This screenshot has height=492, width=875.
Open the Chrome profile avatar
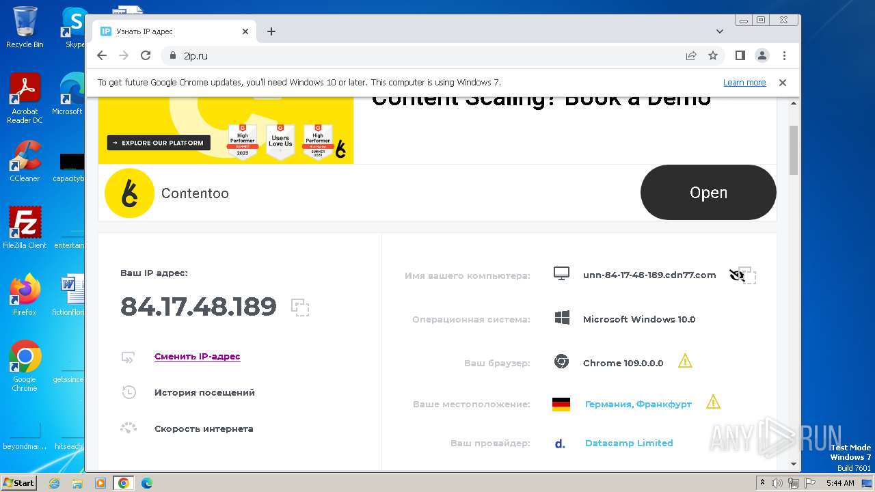(x=762, y=55)
